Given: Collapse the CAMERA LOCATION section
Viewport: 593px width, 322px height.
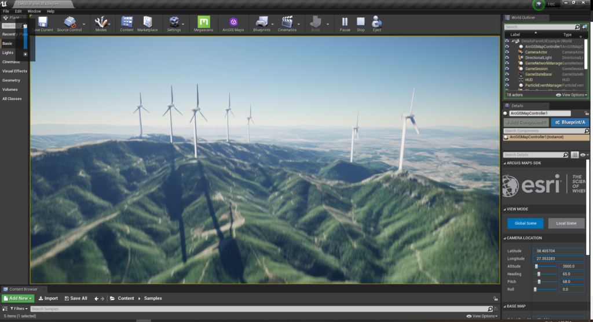Looking at the screenshot, I should pos(504,238).
